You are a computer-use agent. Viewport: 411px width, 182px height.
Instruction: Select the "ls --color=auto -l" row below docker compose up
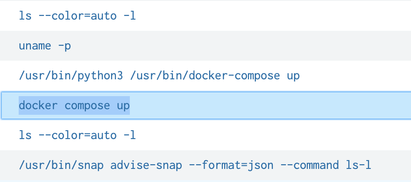point(205,135)
